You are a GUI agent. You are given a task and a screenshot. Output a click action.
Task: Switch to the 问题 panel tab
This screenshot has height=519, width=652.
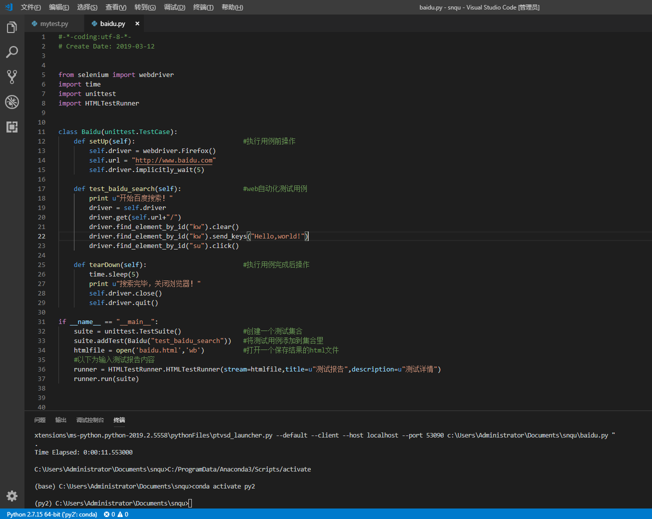(x=40, y=420)
